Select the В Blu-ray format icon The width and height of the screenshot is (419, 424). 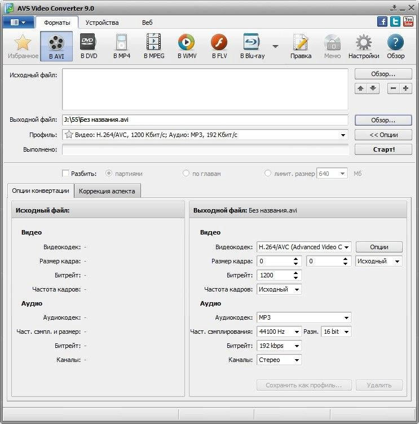click(x=252, y=46)
